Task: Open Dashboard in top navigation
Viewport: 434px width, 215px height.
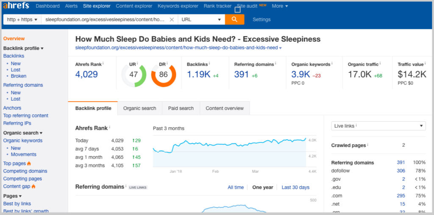Action: pos(47,6)
